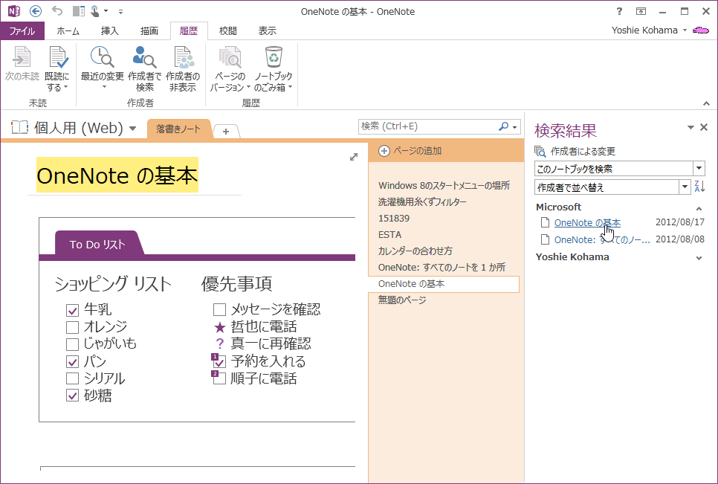The height and width of the screenshot is (484, 718).
Task: Open the 個人用 (Web) notebook dropdown
Action: [133, 129]
